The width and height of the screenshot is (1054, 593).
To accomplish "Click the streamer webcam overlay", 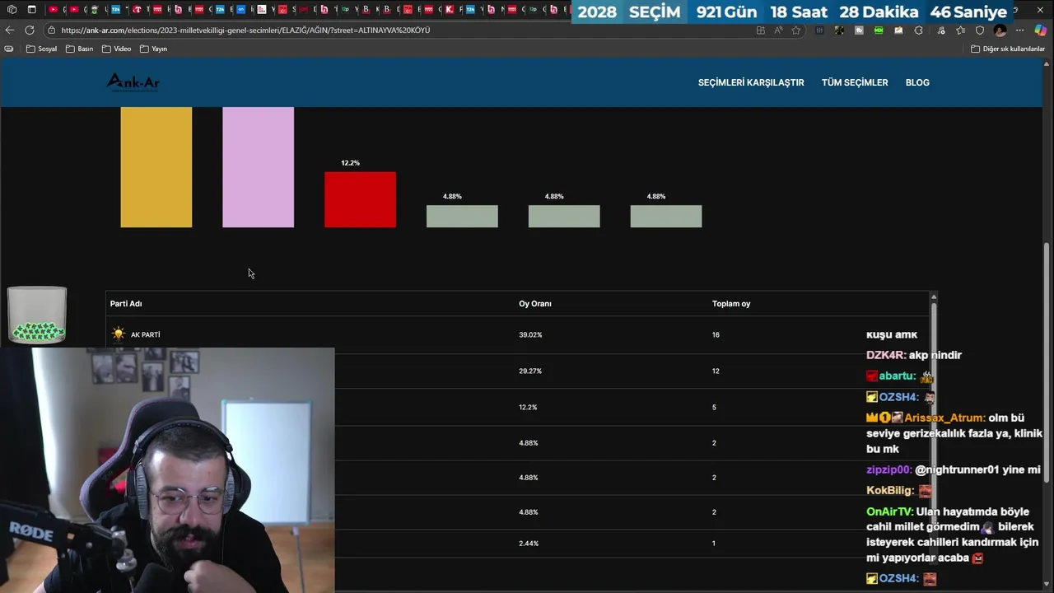I will 167,470.
